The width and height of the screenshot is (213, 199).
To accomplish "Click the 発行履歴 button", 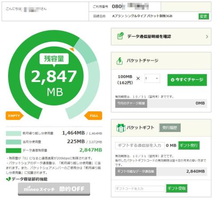I will point(170,128).
